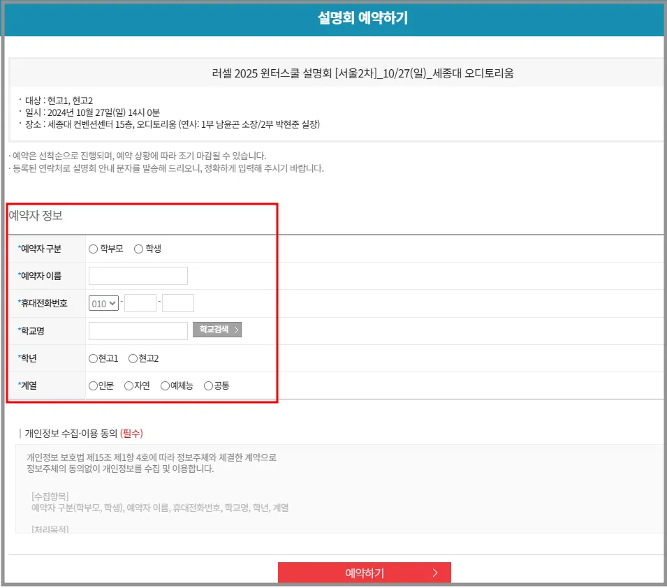Click the first-come reservation notice line
The image size is (667, 588).
coord(138,156)
